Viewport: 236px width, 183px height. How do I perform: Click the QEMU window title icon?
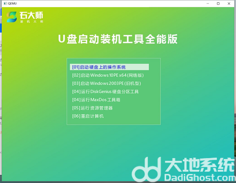pos(5,4)
